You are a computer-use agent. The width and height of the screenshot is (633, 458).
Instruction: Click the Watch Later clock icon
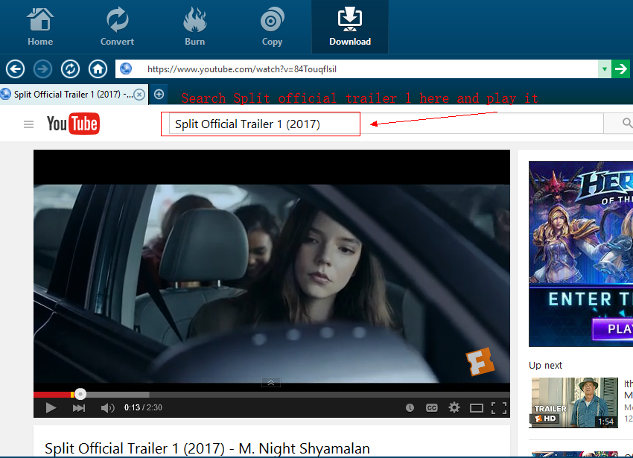pyautogui.click(x=410, y=408)
